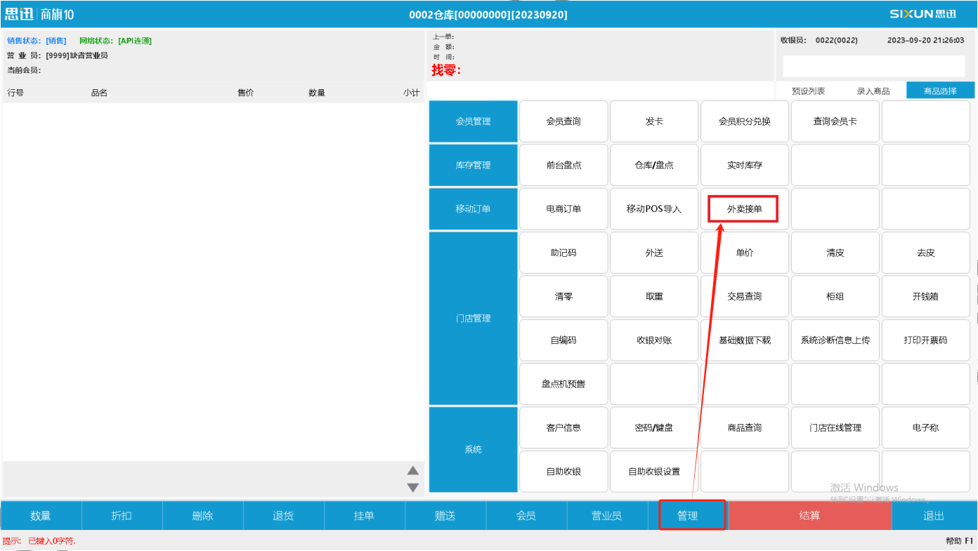The width and height of the screenshot is (978, 551).
Task: Click 会员 in the bottom toolbar
Action: [x=526, y=516]
